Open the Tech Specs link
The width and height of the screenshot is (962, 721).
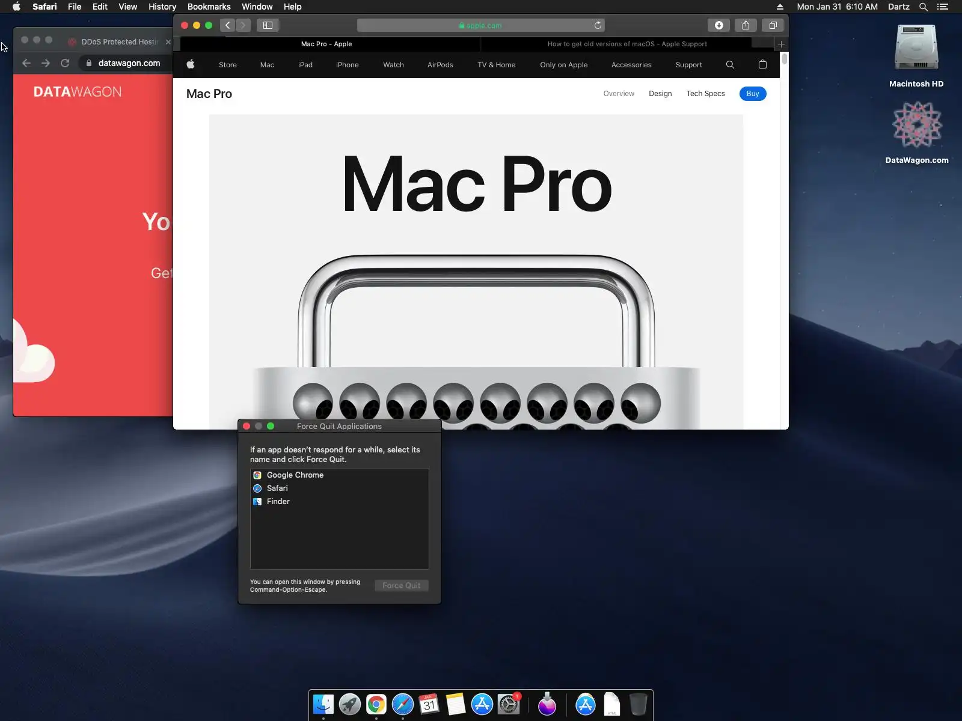pos(706,94)
